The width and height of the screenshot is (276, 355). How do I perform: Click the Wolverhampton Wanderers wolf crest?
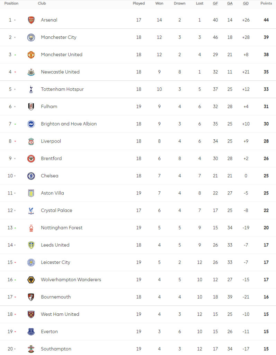(31, 280)
